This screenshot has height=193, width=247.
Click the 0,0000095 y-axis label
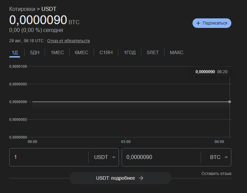pyautogui.click(x=18, y=84)
